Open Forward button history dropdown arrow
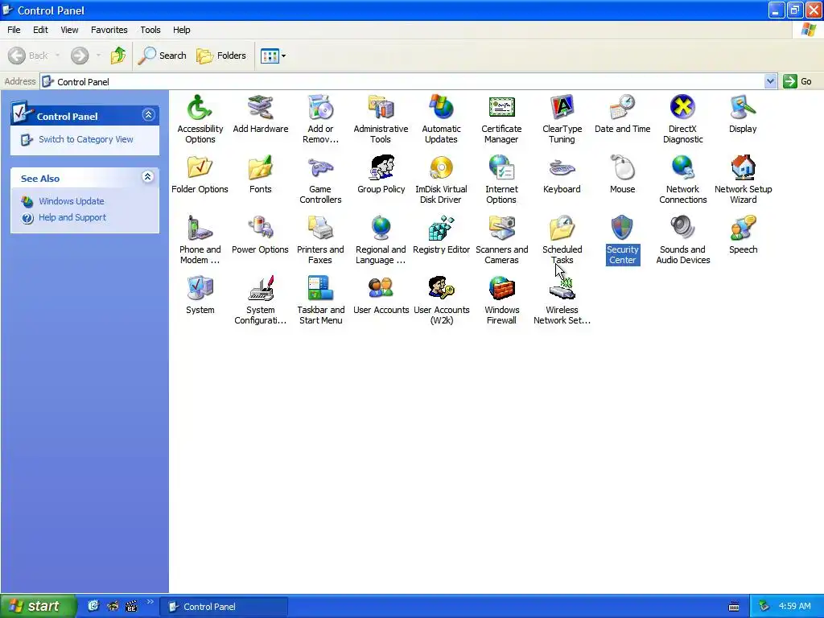Screen dimensions: 824x618 click(98, 56)
